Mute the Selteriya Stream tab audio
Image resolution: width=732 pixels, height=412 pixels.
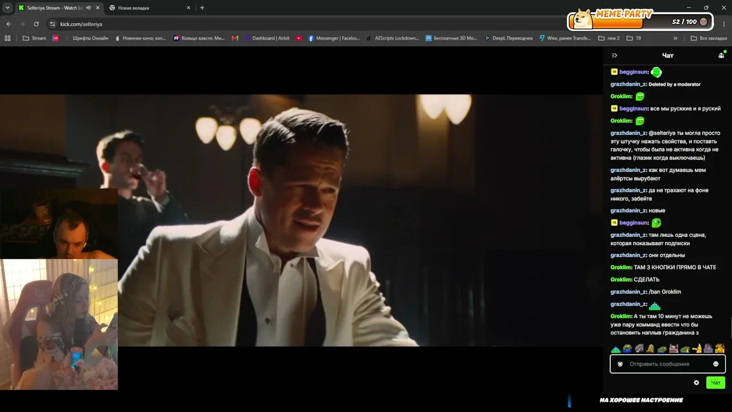point(88,8)
